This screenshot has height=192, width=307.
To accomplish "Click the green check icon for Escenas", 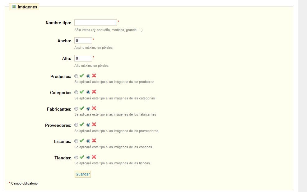I will pos(81,140).
